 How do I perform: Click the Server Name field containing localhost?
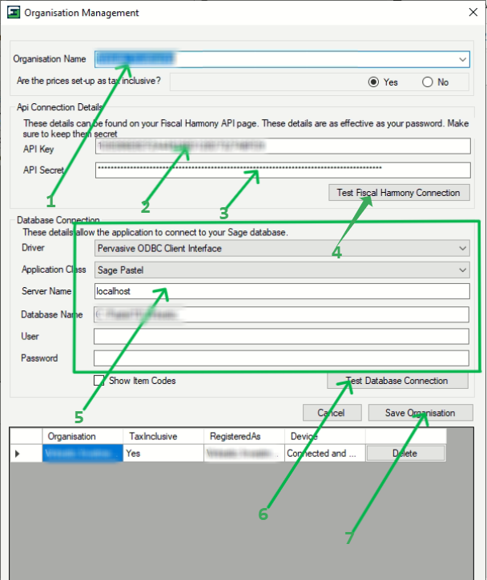282,291
